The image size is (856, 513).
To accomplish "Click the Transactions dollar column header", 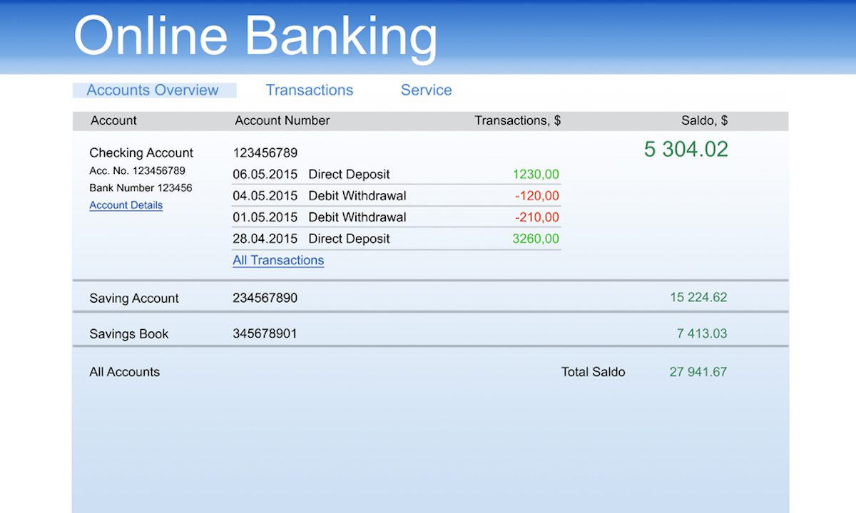I will 517,120.
